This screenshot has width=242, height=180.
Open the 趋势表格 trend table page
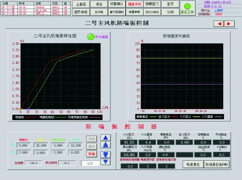tap(81, 12)
